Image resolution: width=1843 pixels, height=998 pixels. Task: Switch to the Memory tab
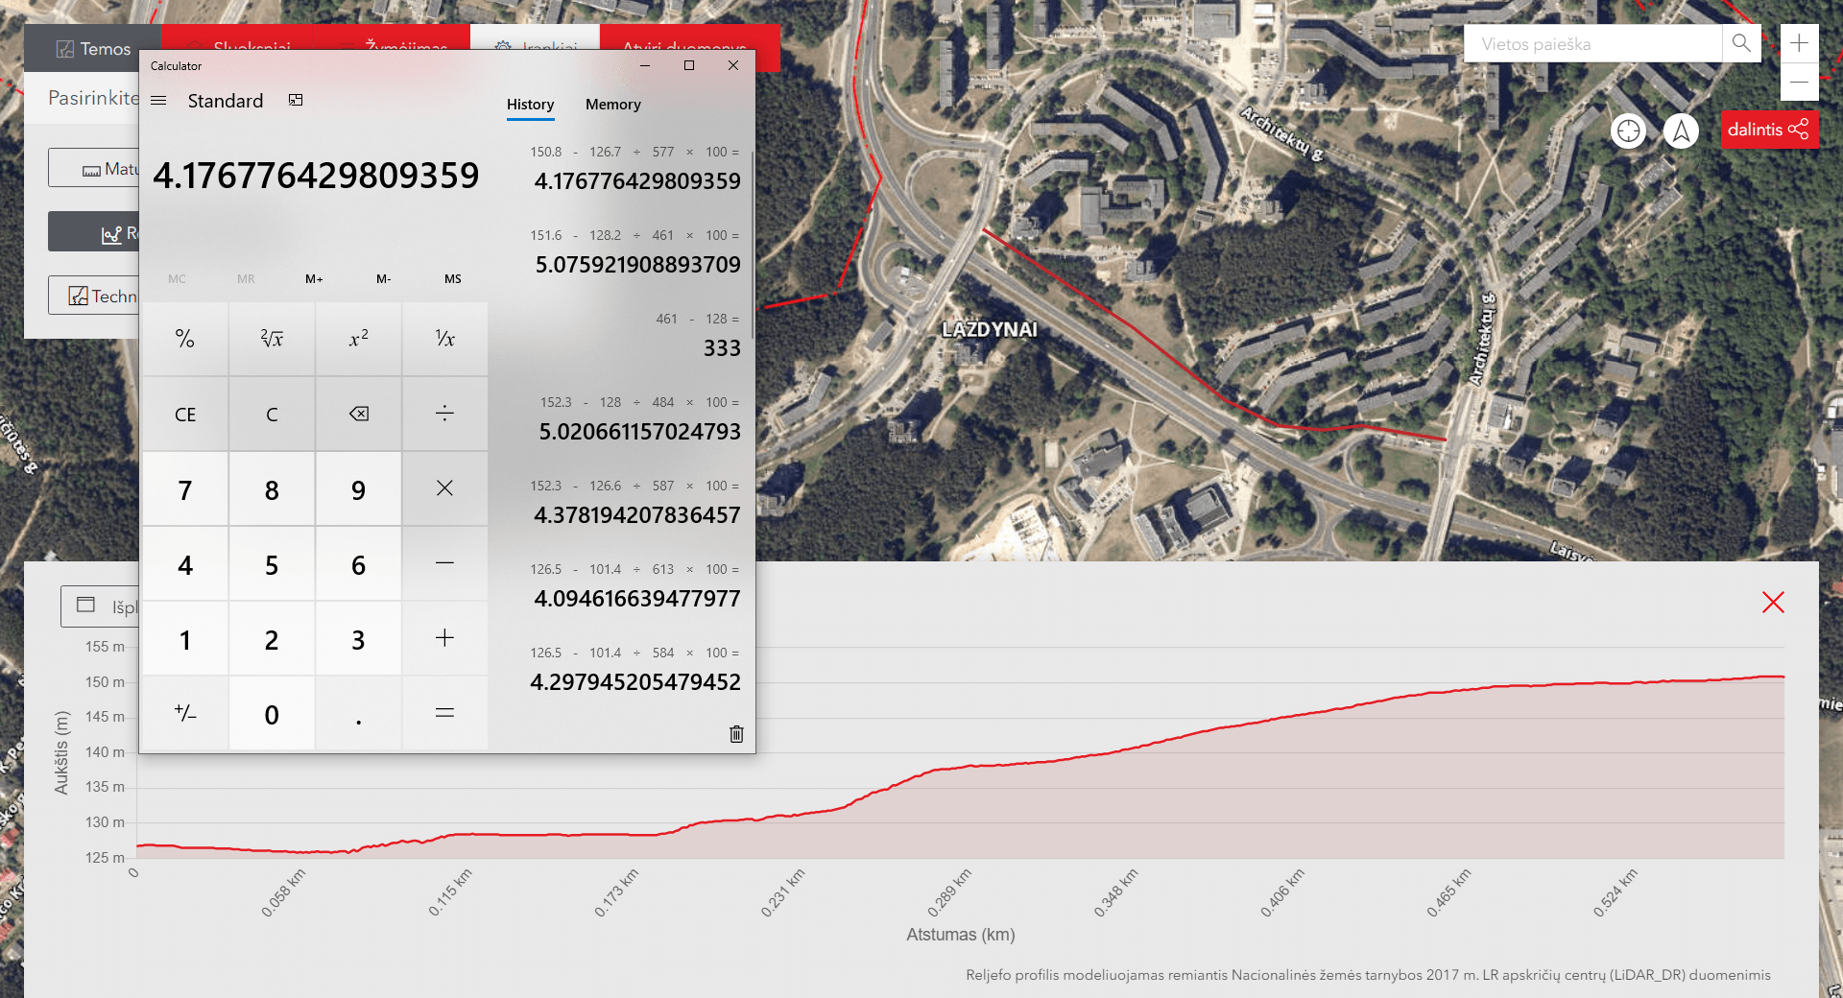pyautogui.click(x=612, y=105)
